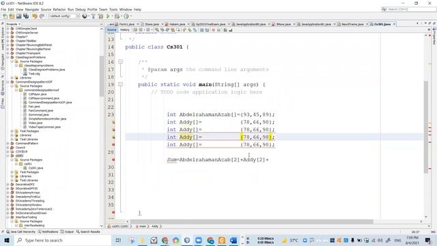Open Windows Start menu

tap(6, 240)
